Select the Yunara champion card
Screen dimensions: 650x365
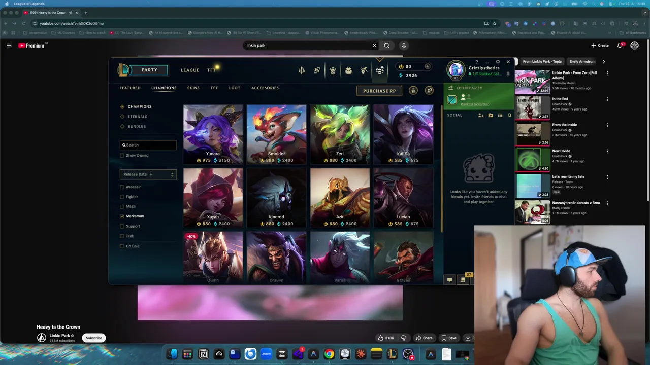(213, 134)
